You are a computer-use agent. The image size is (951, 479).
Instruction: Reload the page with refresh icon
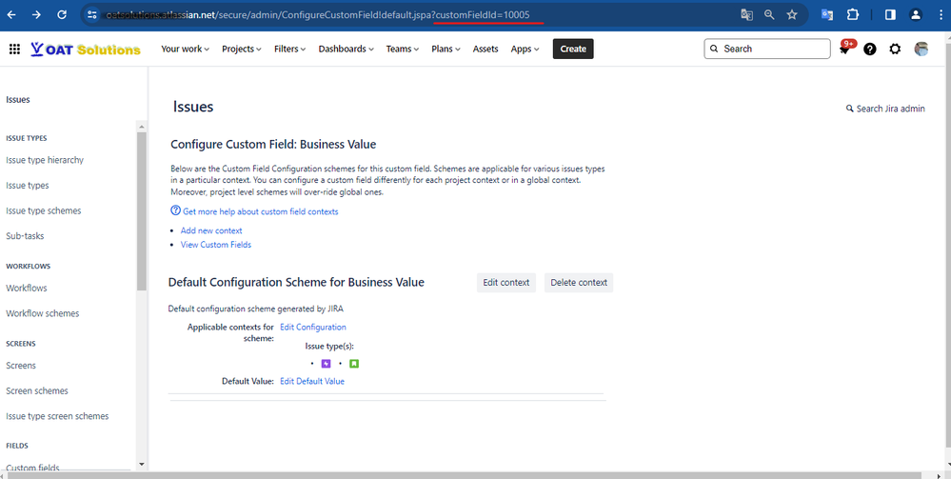tap(62, 15)
